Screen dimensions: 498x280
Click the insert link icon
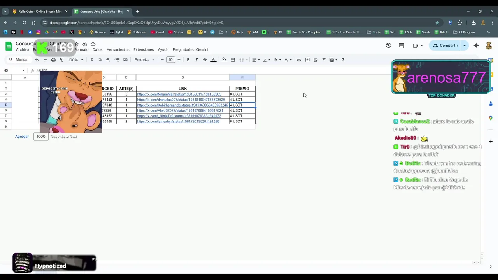tap(299, 60)
